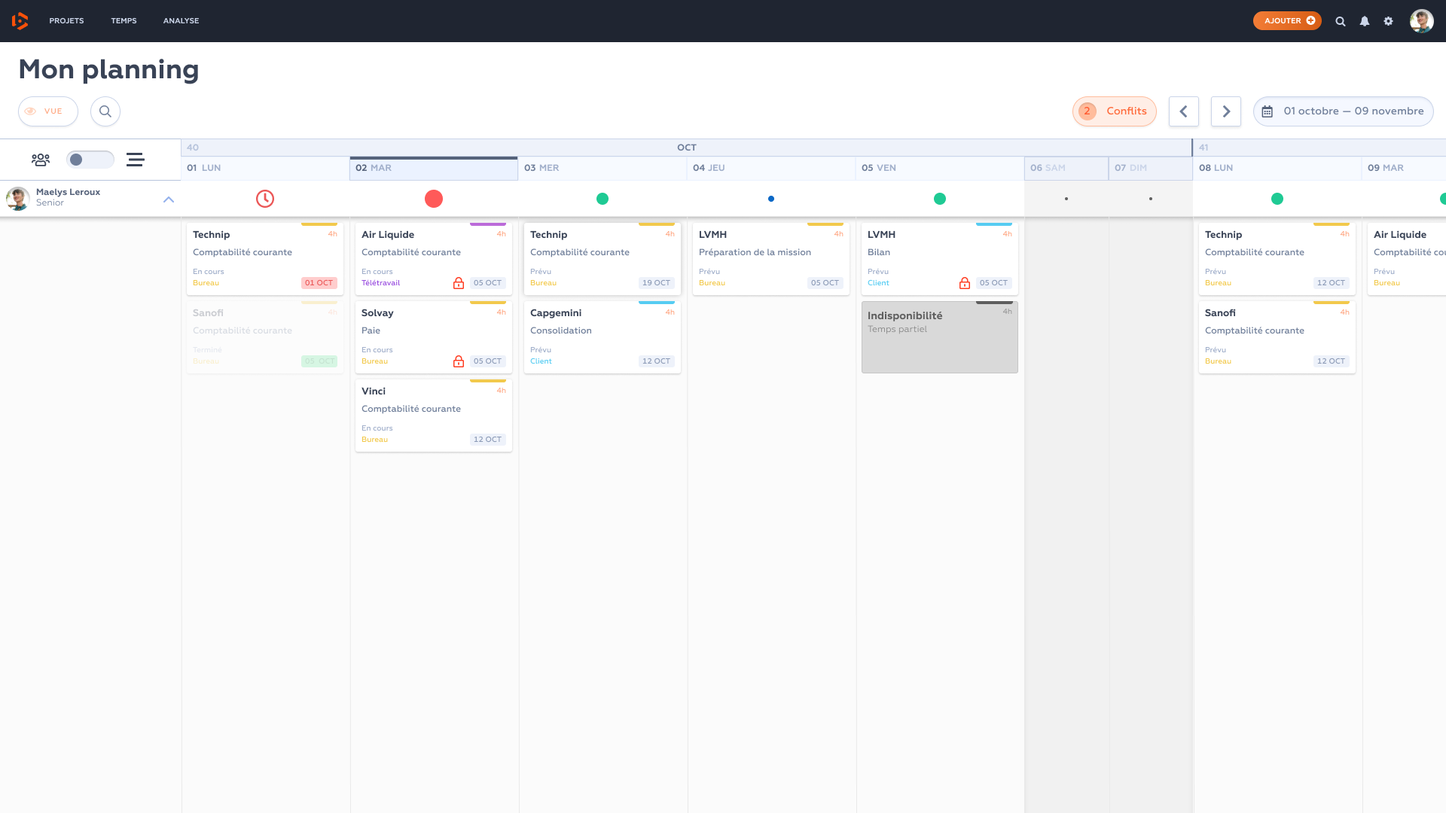Image resolution: width=1446 pixels, height=813 pixels.
Task: Open the faded Sanofi card on 01 LUN
Action: [x=265, y=336]
